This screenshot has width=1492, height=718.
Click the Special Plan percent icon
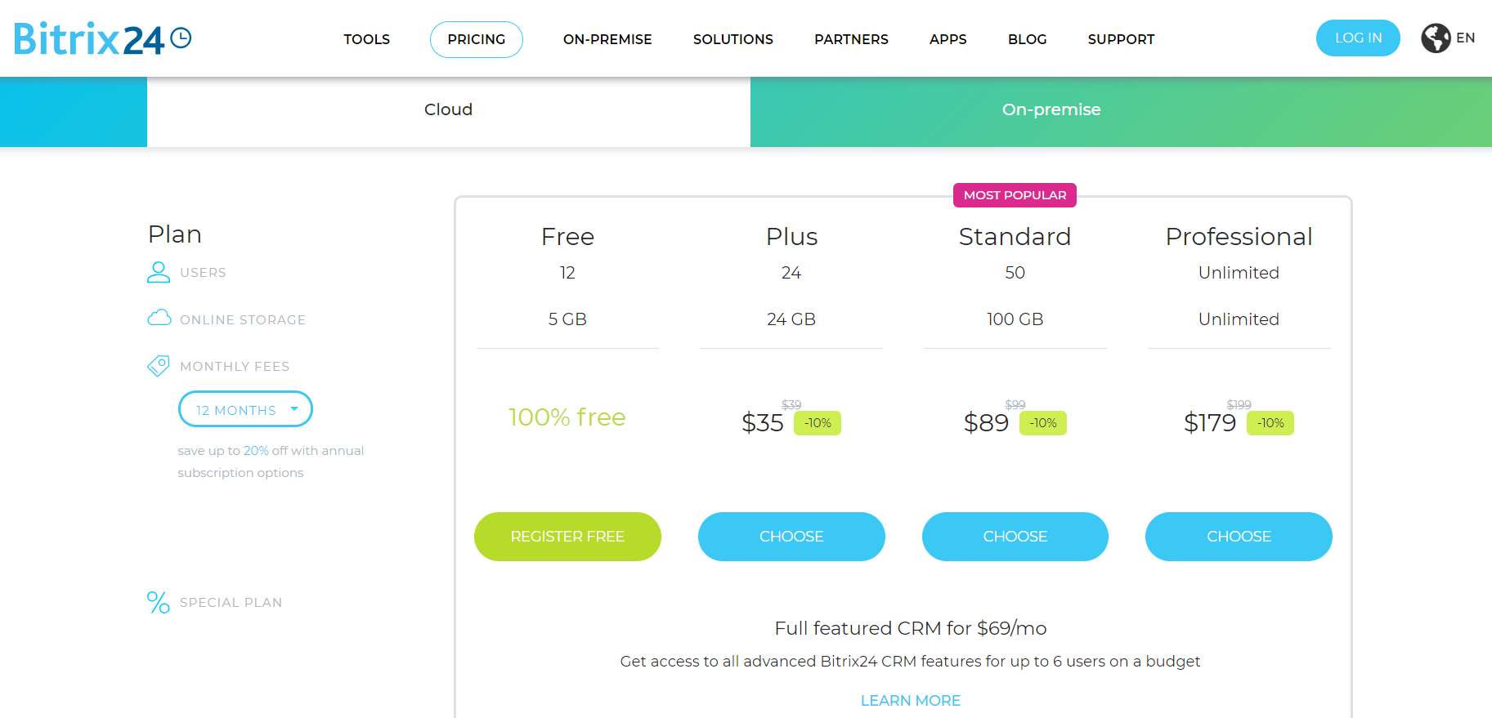(x=158, y=602)
